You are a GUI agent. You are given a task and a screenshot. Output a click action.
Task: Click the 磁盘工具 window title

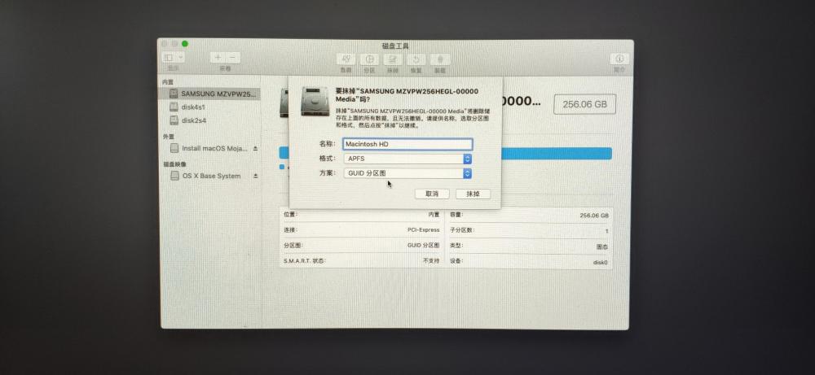tap(395, 46)
